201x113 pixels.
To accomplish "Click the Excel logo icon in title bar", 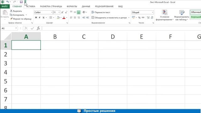I will pyautogui.click(x=3, y=2).
